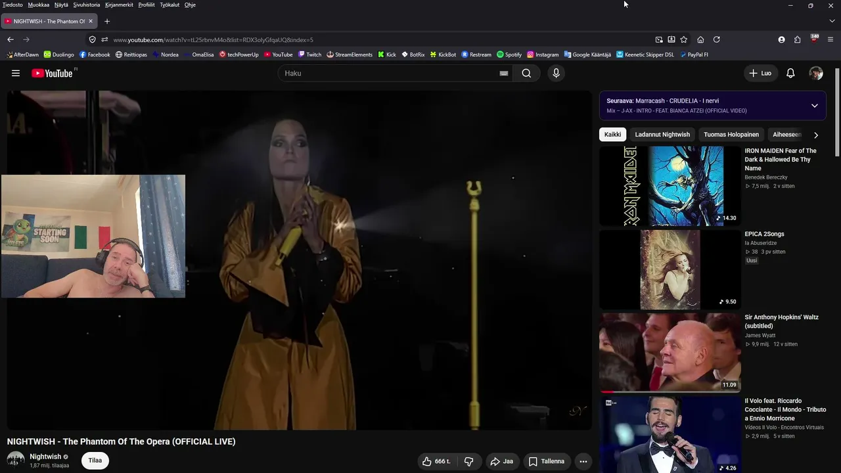
Task: Open the browser extensions puzzle icon
Action: [x=797, y=39]
